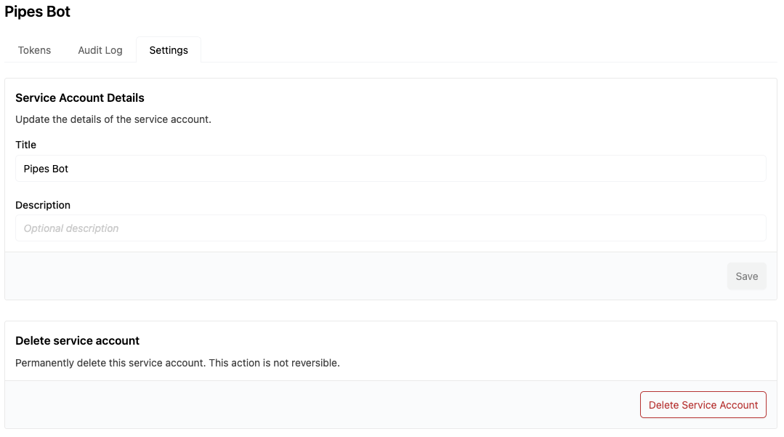Click the red Delete Service Account button
Viewport: 784px width, 437px height.
tap(703, 405)
